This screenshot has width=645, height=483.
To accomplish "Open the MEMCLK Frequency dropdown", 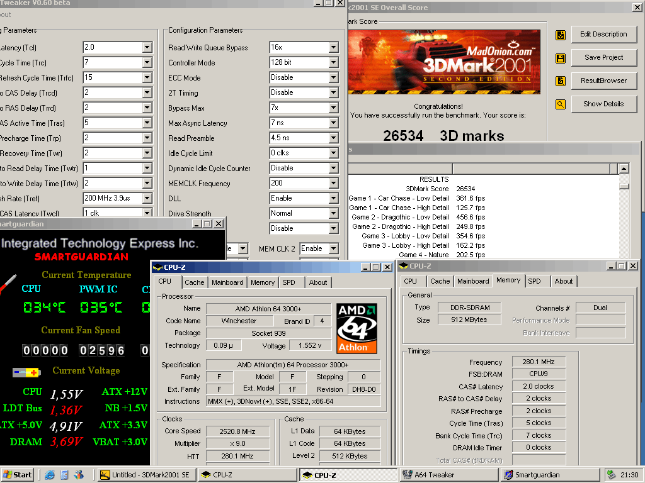I will tap(334, 183).
